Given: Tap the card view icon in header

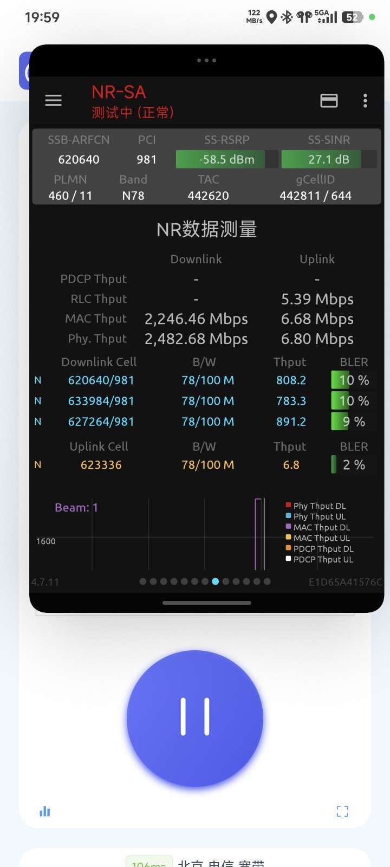Looking at the screenshot, I should pos(329,100).
